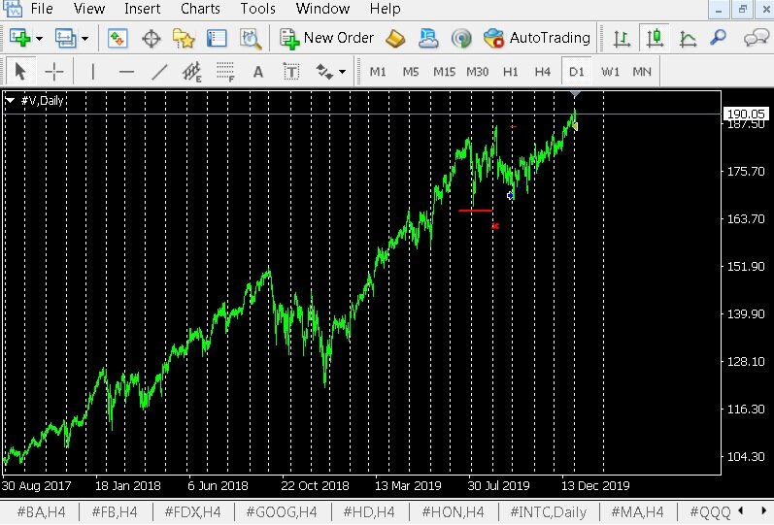The width and height of the screenshot is (774, 525).
Task: Open the Arrows objects icon
Action: 324,72
